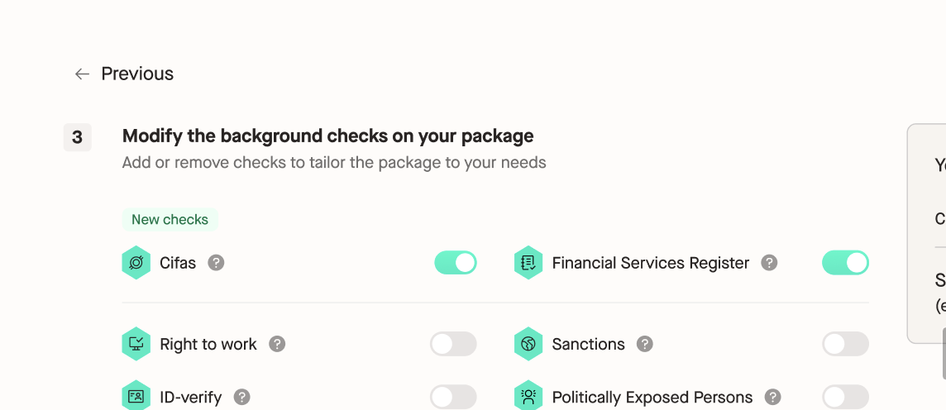The image size is (946, 410).
Task: Open help for Politically Exposed Persons
Action: point(773,398)
